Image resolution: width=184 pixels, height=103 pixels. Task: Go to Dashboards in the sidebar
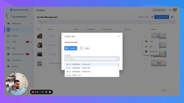(16, 23)
